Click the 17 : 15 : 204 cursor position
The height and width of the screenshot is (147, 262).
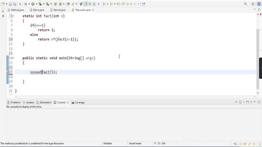(x=159, y=143)
